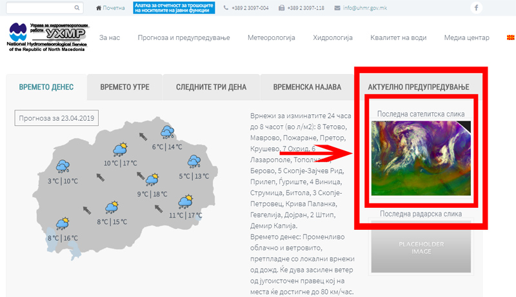This screenshot has width=516, height=297.
Task: Click Последна радарска слика label
Action: [x=421, y=214]
